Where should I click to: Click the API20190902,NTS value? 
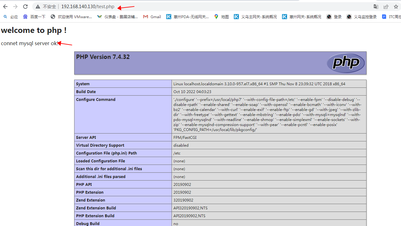point(189,216)
